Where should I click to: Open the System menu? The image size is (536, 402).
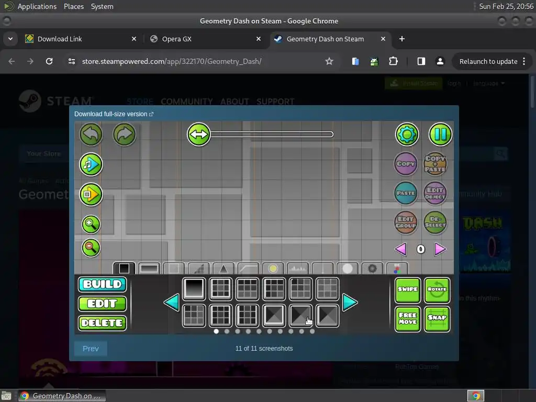(x=102, y=6)
